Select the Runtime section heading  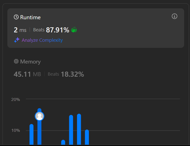point(30,17)
